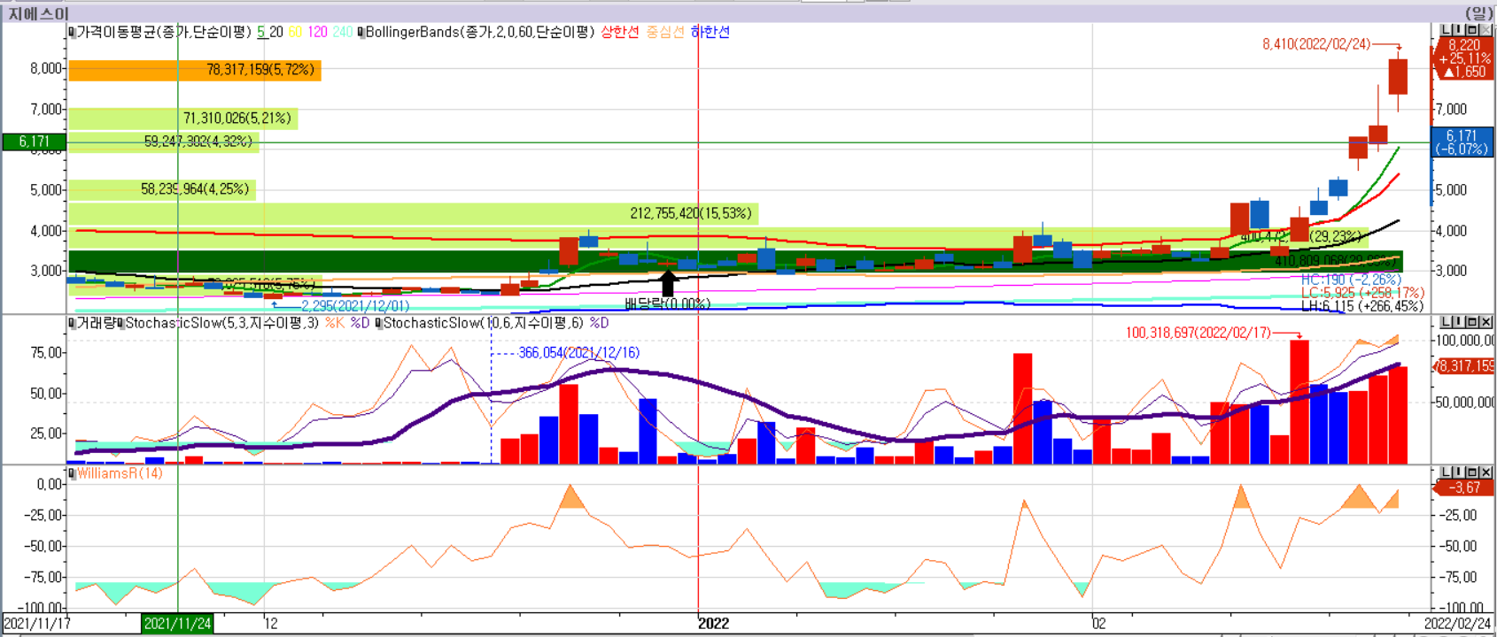The image size is (1497, 637).
Task: Maximize the WilliamsR panel
Action: pos(1473,472)
